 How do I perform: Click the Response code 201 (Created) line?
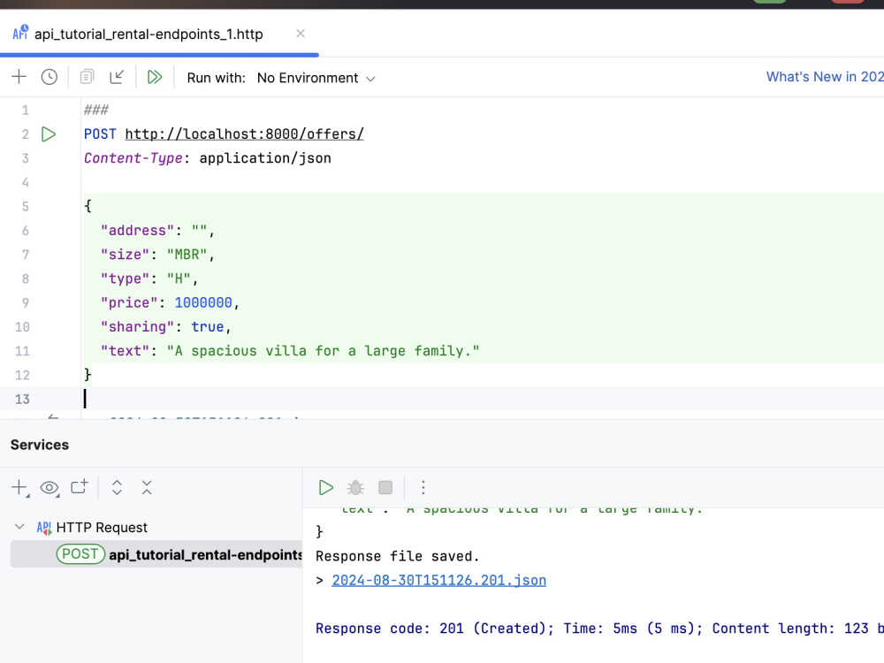pos(599,629)
